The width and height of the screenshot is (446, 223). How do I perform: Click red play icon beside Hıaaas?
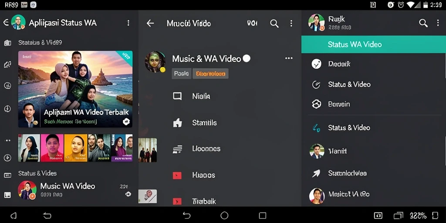click(x=177, y=176)
